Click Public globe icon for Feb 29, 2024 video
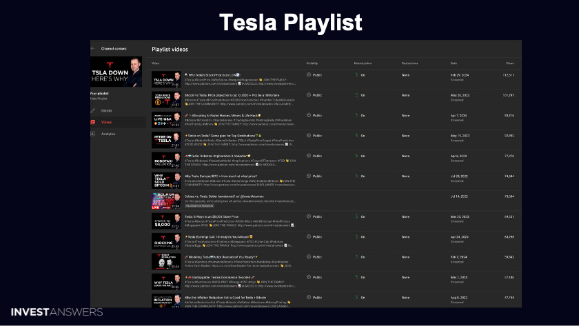579x326 pixels. pyautogui.click(x=309, y=74)
